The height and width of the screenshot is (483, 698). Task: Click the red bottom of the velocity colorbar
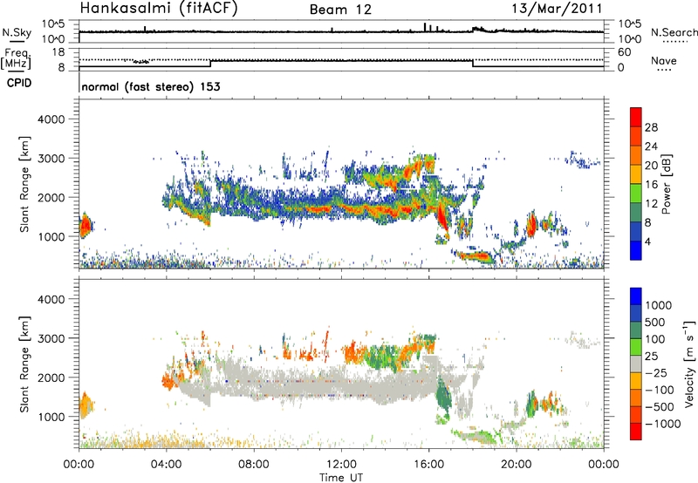pos(636,432)
